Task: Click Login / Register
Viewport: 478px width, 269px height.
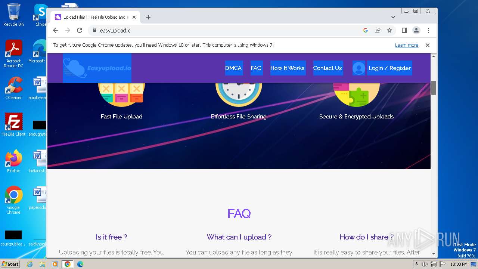Action: [x=389, y=68]
